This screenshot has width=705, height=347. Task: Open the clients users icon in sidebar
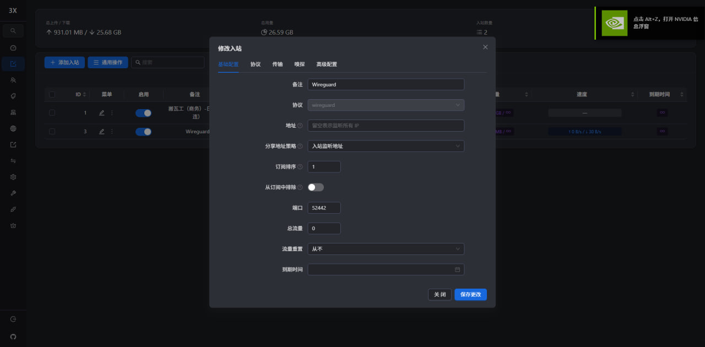click(x=13, y=80)
